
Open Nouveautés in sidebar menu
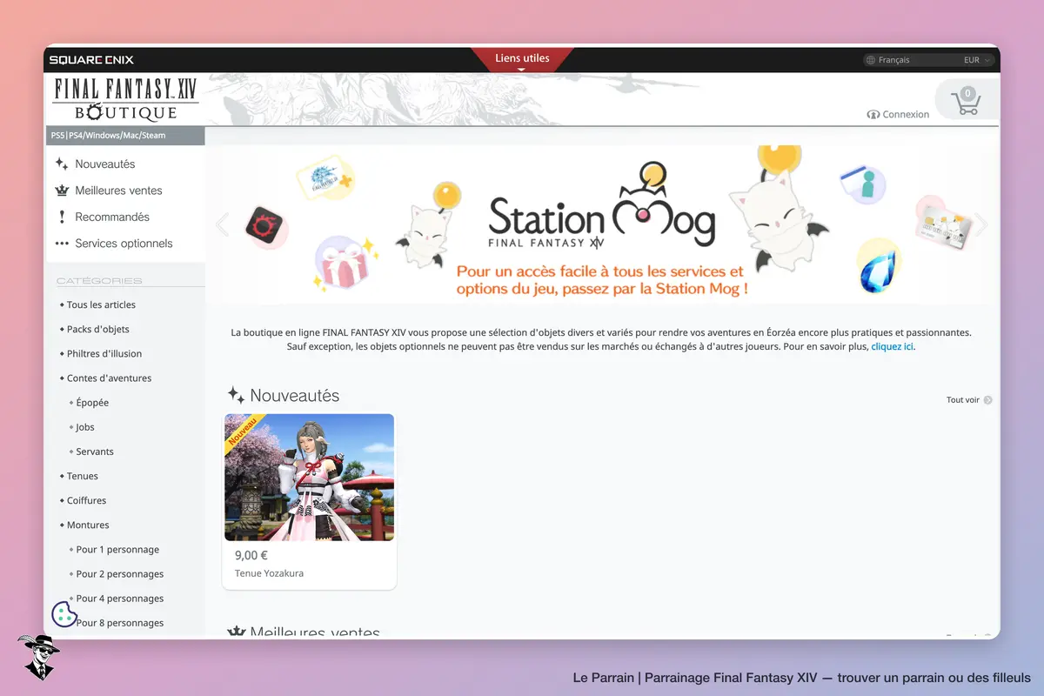[x=105, y=164]
